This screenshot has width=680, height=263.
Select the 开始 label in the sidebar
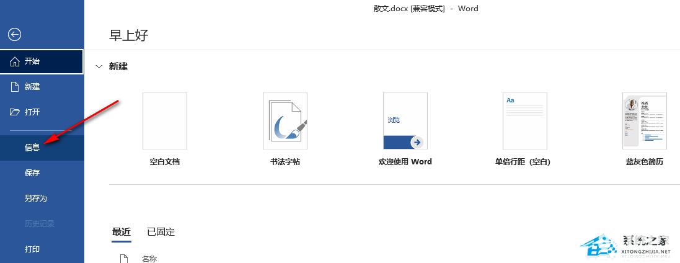[x=32, y=61]
